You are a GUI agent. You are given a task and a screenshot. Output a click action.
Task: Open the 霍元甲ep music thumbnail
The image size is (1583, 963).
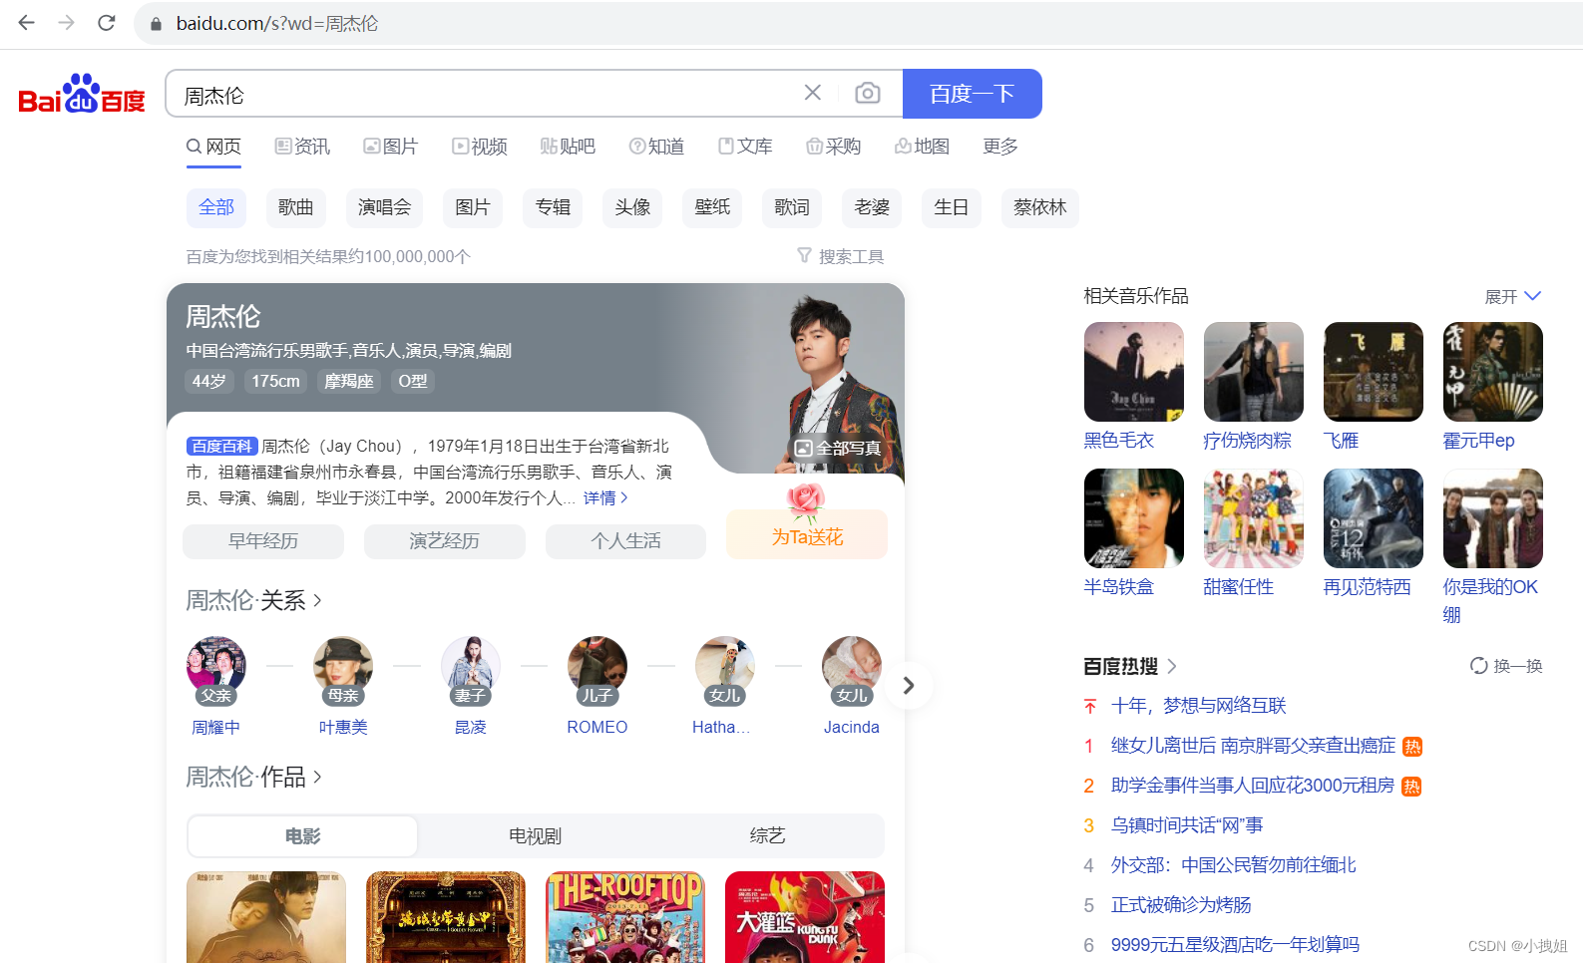1493,372
